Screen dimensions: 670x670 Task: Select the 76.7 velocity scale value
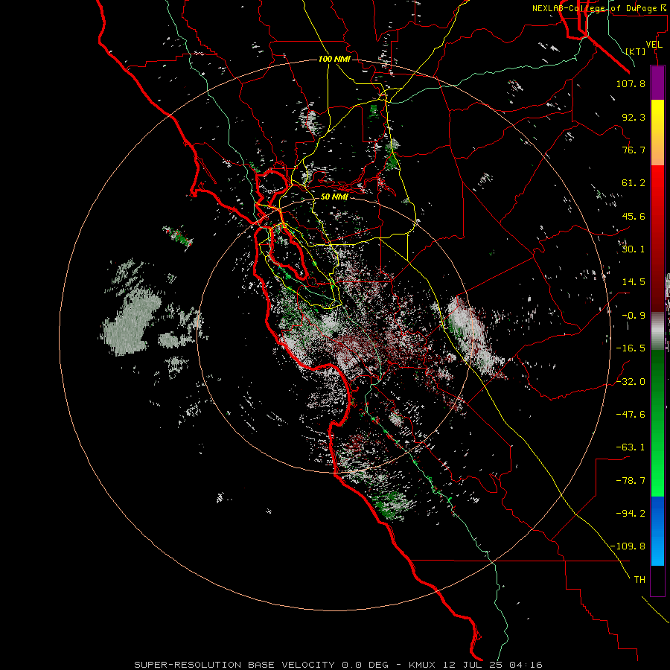coord(634,150)
